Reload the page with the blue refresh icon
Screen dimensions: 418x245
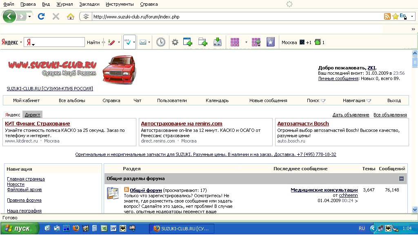click(41, 16)
